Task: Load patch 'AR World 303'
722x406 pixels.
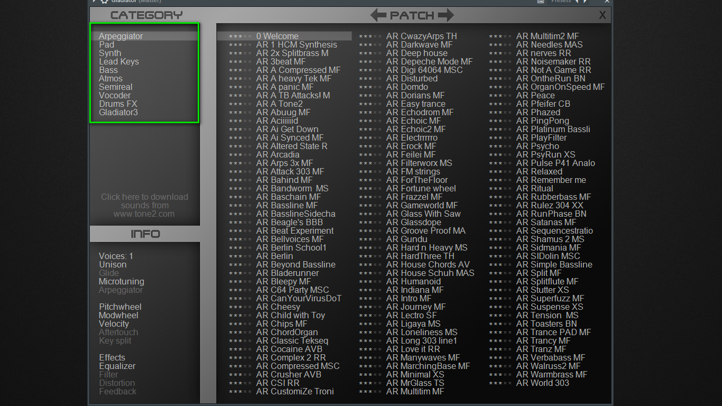Action: (543, 383)
